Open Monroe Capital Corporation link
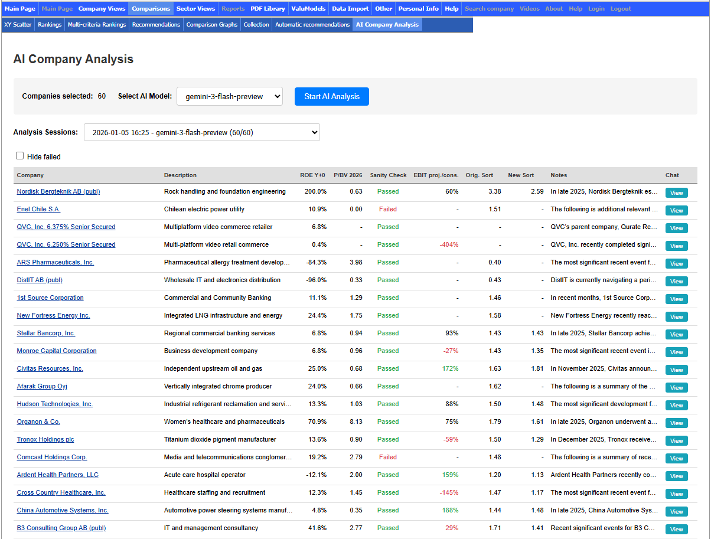The width and height of the screenshot is (711, 539). (57, 351)
